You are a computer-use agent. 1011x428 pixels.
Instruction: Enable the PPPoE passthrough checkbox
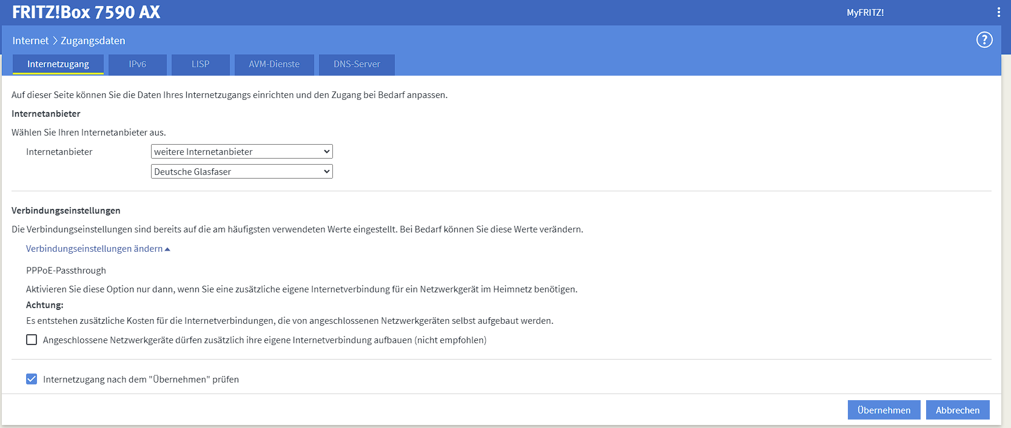pyautogui.click(x=32, y=340)
